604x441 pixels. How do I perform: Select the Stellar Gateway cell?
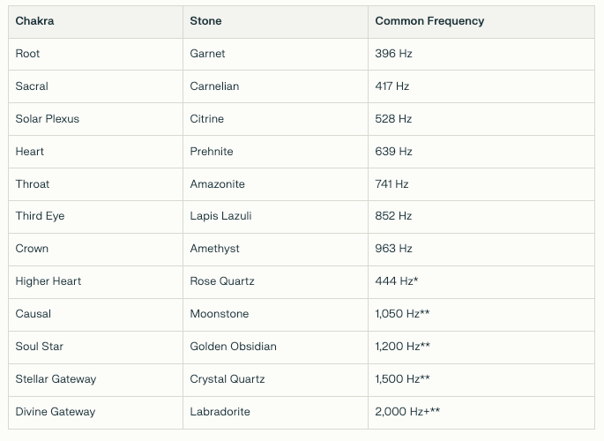point(56,379)
